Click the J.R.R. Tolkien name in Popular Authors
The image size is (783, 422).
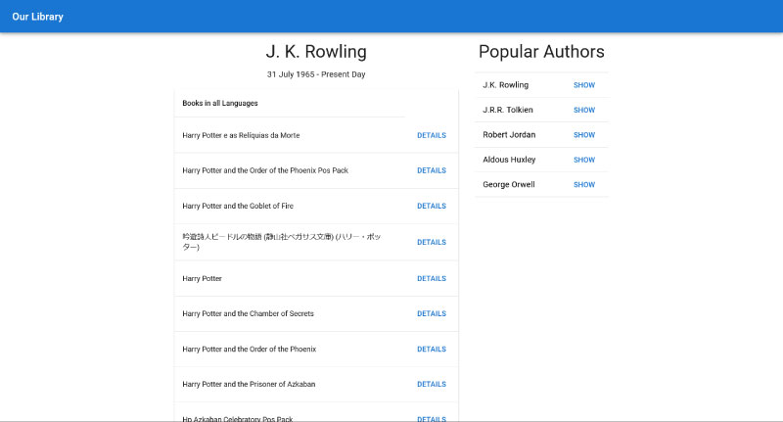click(x=508, y=110)
